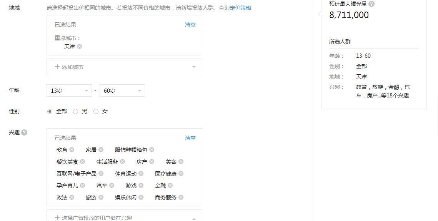This screenshot has width=438, height=221.
Task: Remove the 商务服务 interest tag
Action: tap(181, 198)
